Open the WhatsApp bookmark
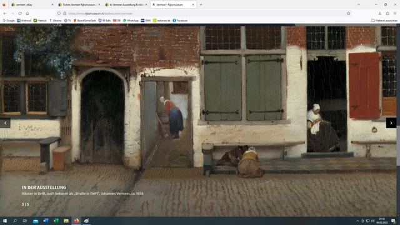The width and height of the screenshot is (400, 225). click(x=131, y=21)
